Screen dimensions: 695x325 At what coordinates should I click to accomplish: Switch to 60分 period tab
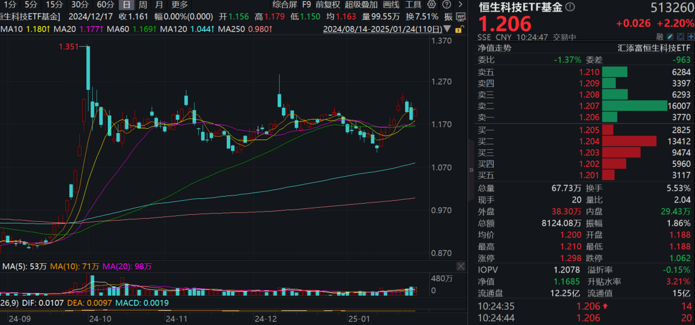point(105,5)
